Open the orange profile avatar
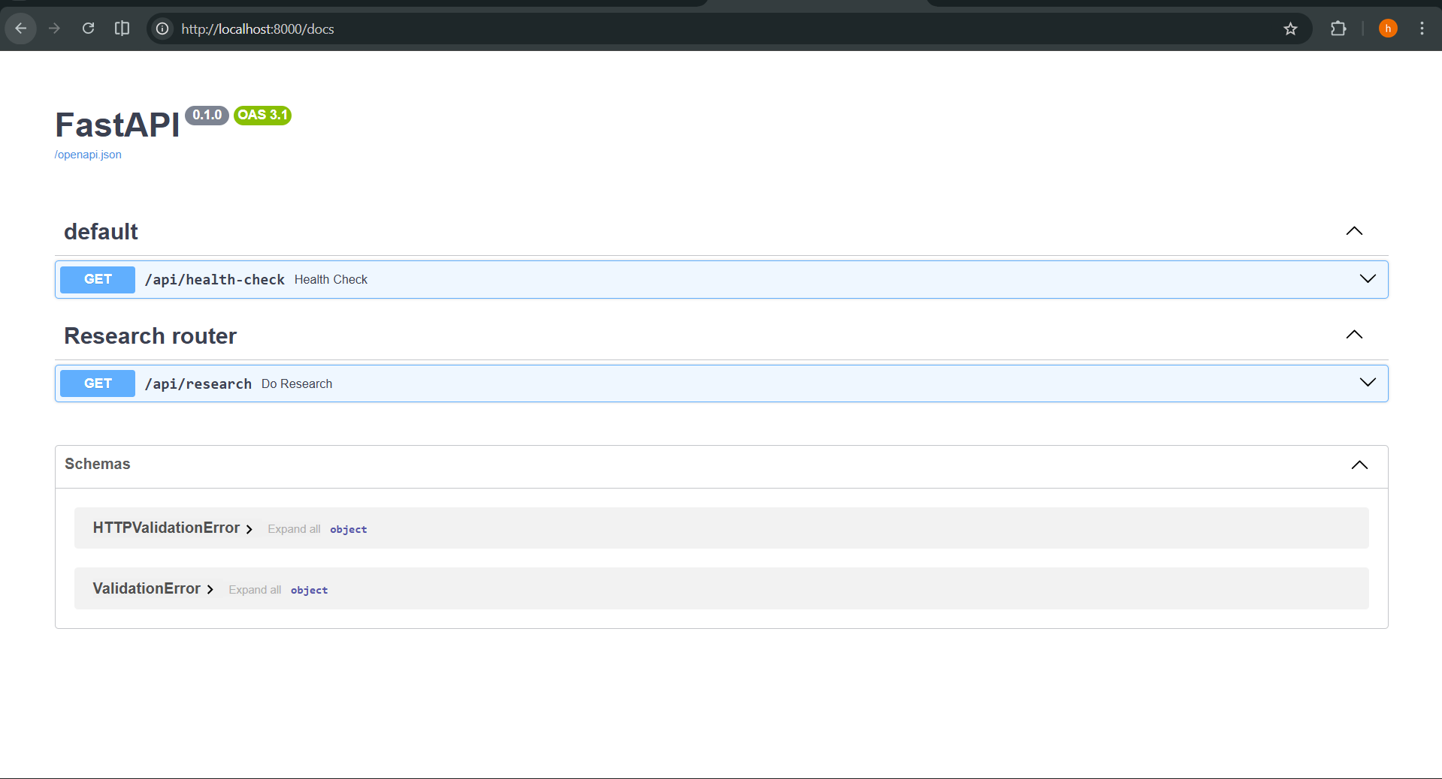 [1388, 29]
